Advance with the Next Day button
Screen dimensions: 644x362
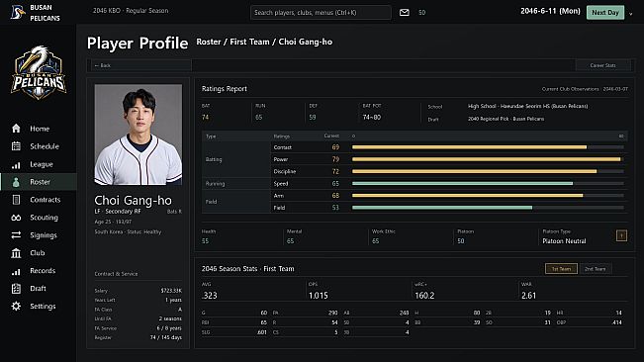click(605, 12)
